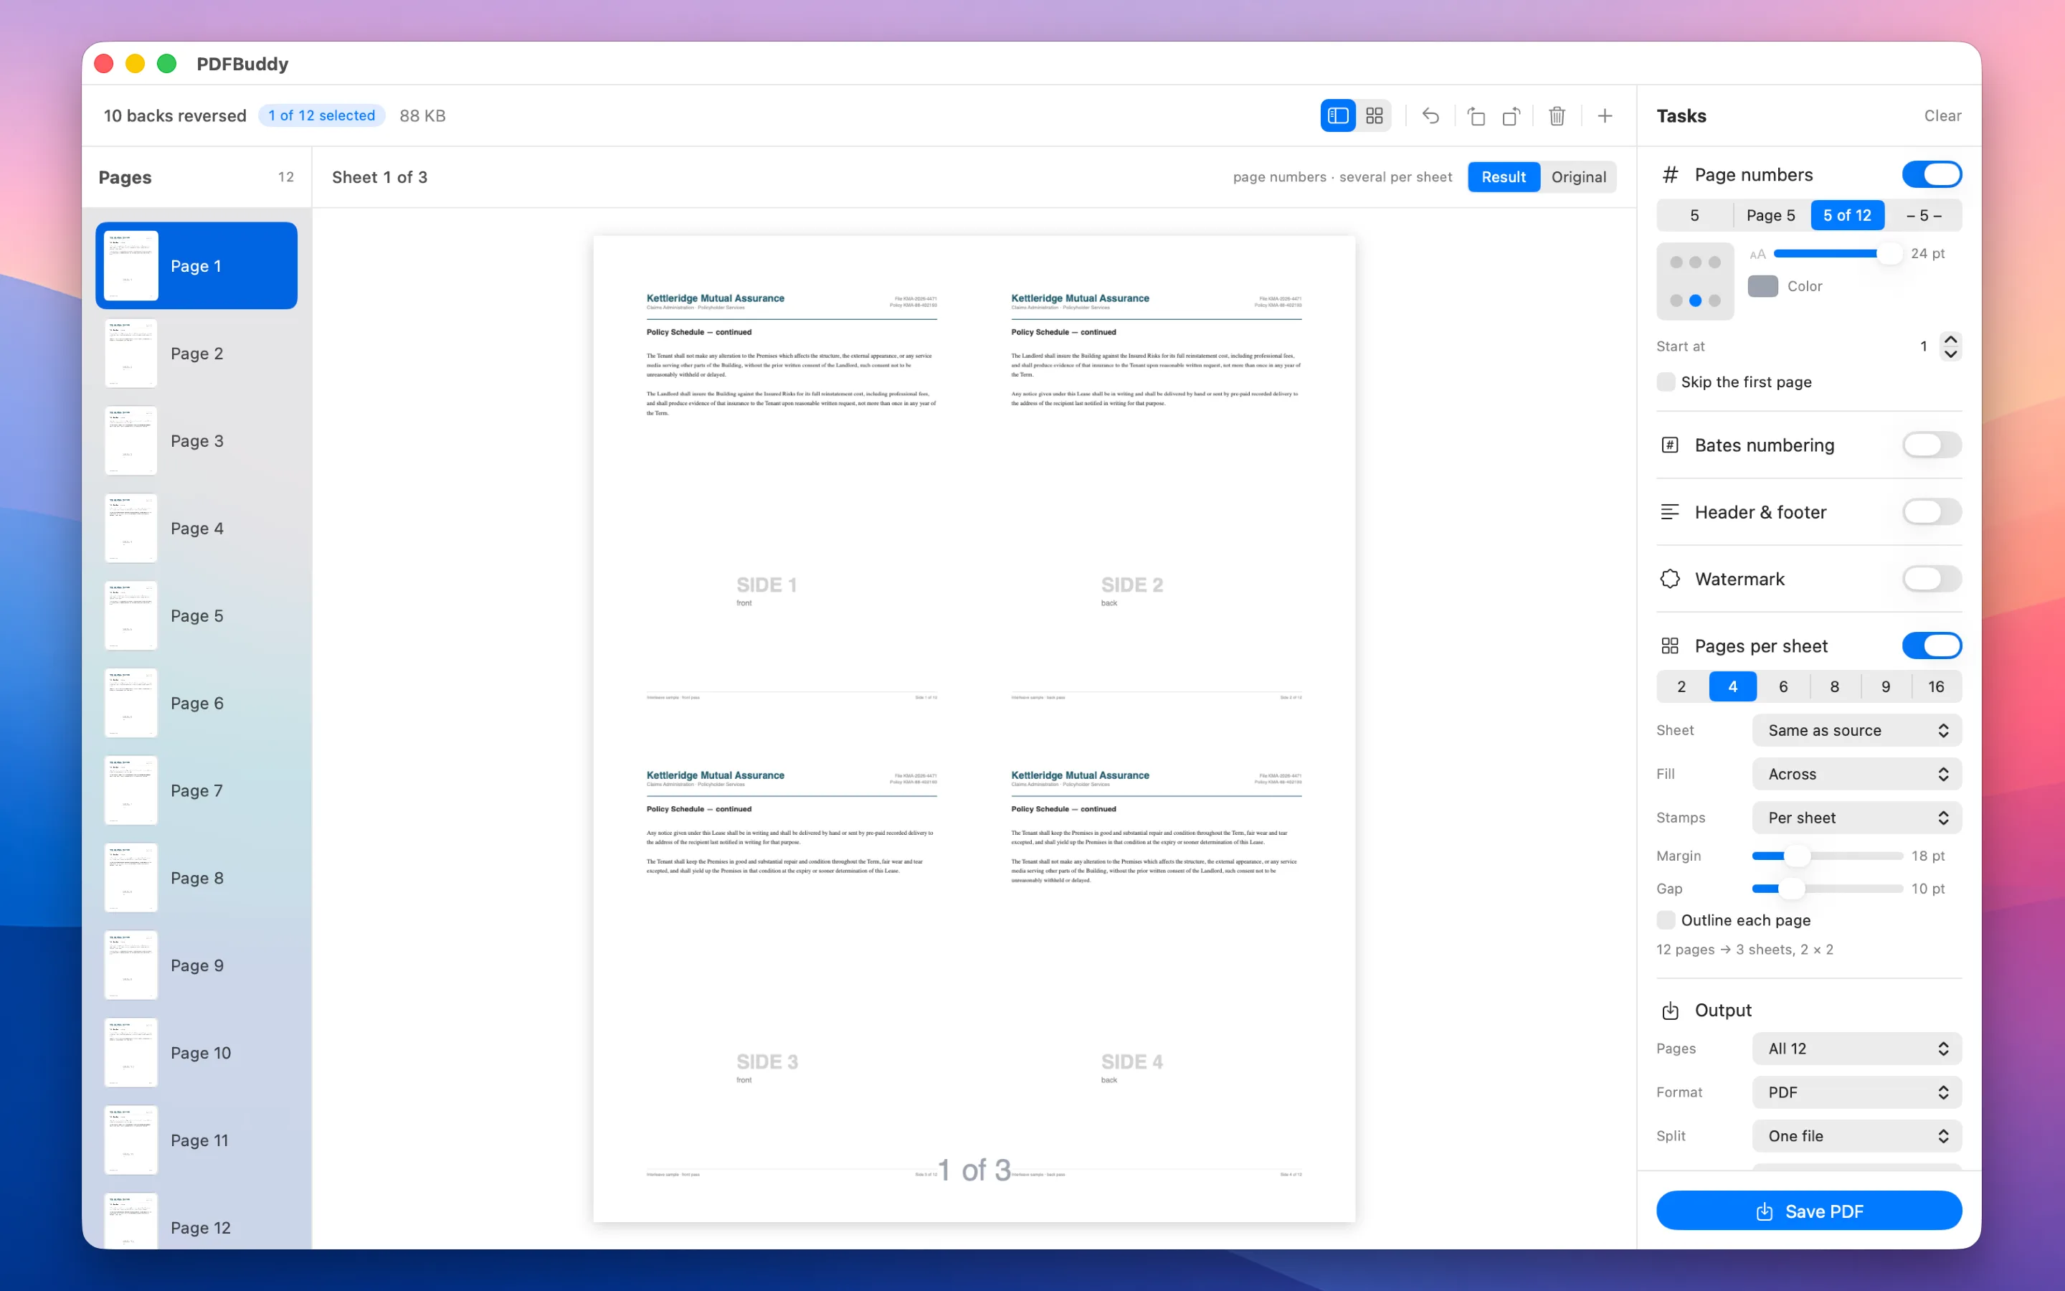Image resolution: width=2065 pixels, height=1291 pixels.
Task: Select the plain '5' number format
Action: point(1695,216)
